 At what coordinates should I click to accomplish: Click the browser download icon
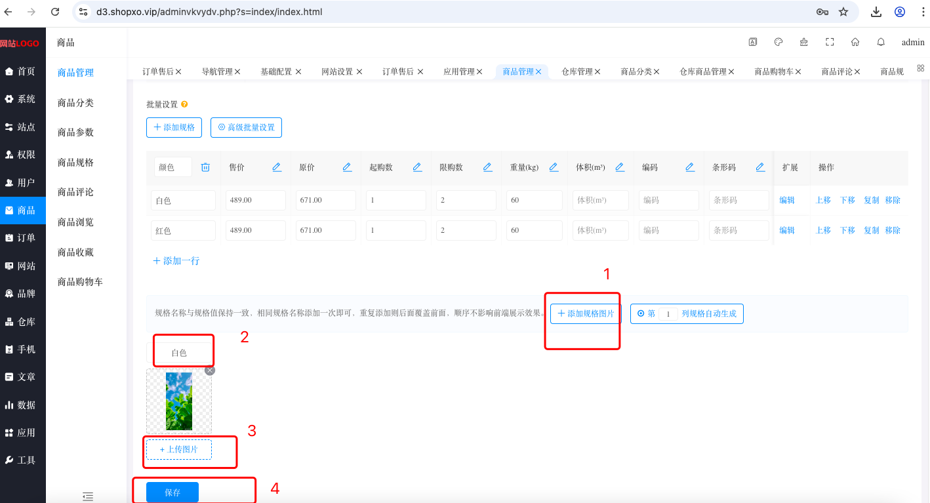[876, 12]
